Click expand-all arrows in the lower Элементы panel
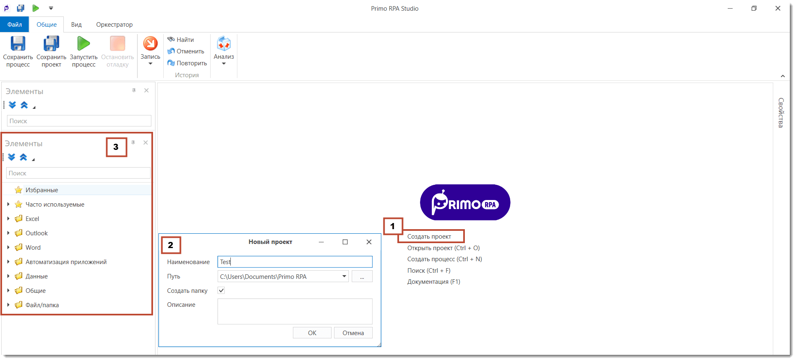 (x=12, y=157)
